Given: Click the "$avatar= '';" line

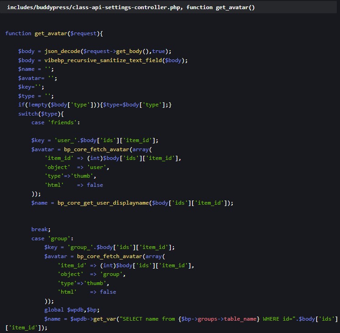Looking at the screenshot, I should pos(37,78).
